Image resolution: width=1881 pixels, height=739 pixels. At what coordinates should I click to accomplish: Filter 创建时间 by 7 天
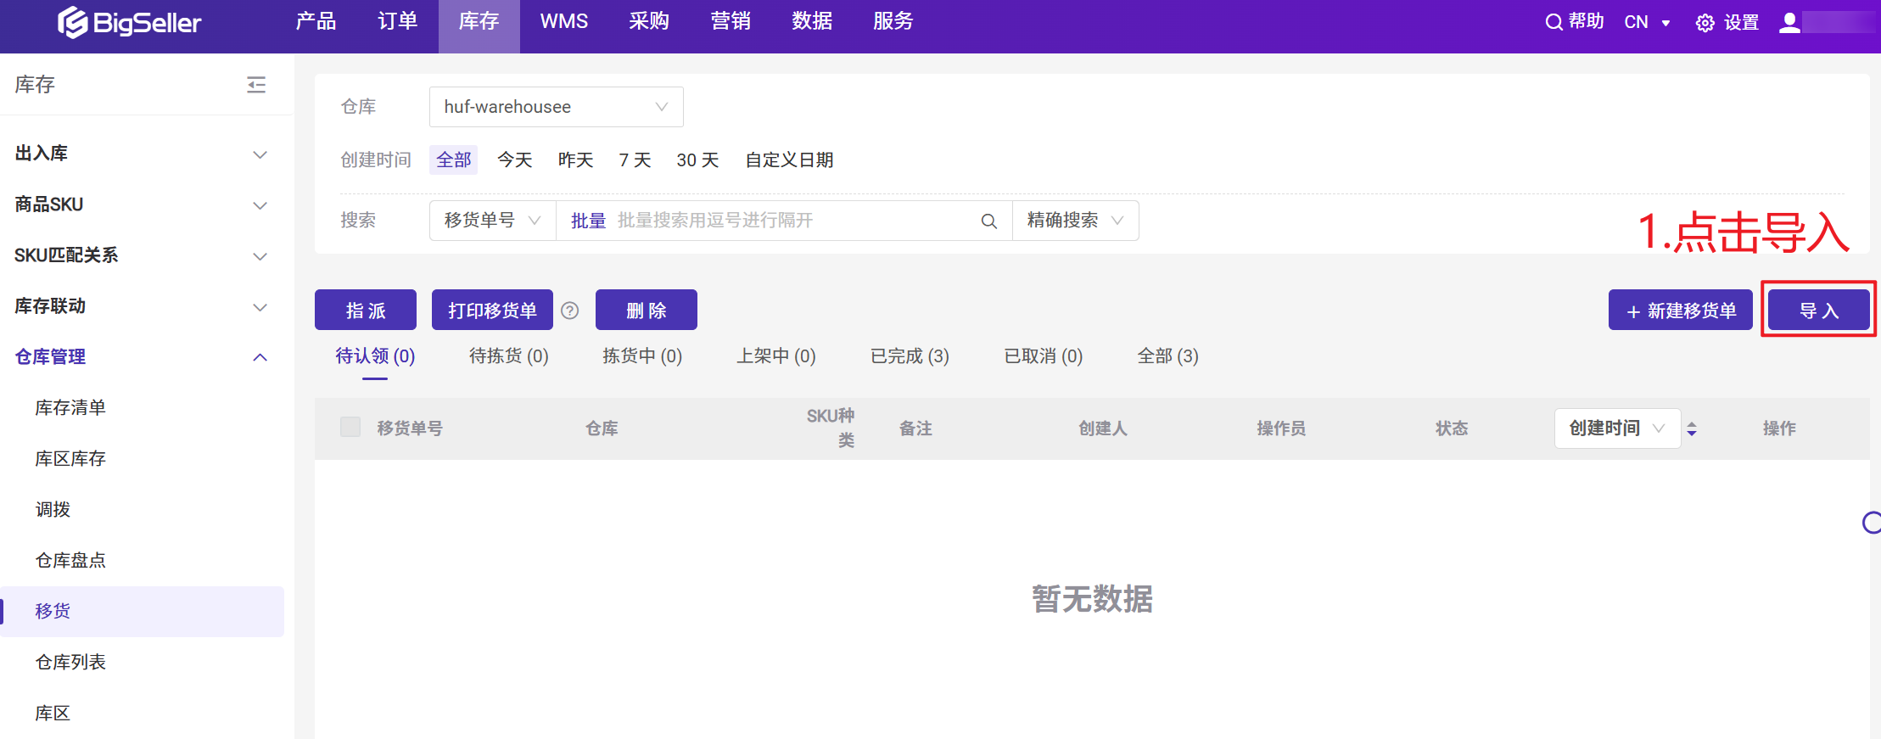coord(635,160)
